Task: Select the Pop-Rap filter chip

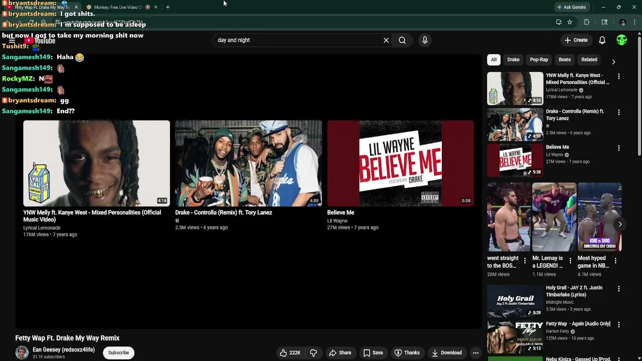Action: [x=539, y=60]
